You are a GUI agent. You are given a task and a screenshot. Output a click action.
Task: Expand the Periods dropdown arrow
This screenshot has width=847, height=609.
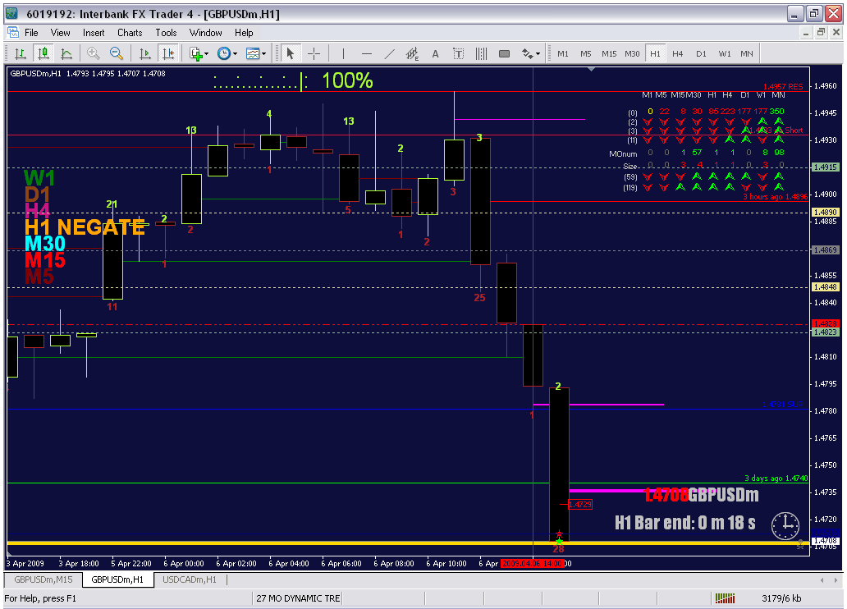(x=235, y=53)
